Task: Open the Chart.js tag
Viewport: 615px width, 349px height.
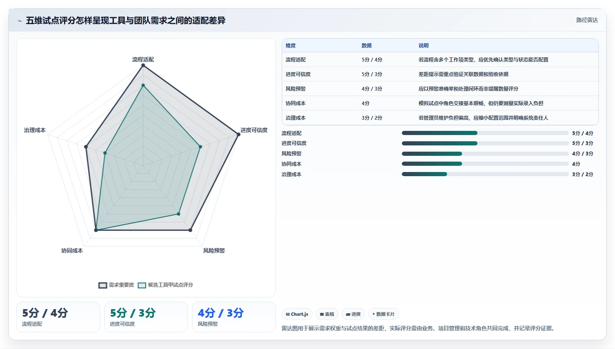Action: (297, 314)
